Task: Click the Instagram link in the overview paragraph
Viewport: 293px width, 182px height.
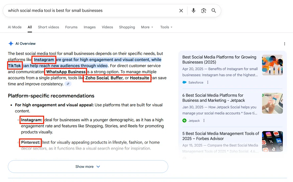Action: click(x=44, y=60)
